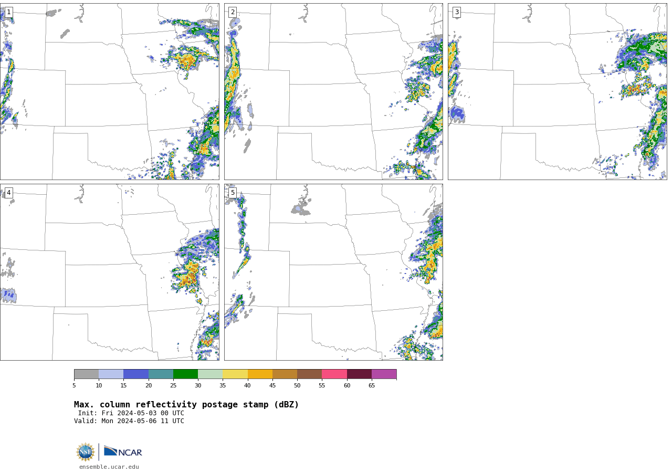This screenshot has height=473, width=672.
Task: Click the panel number label 2
Action: click(x=233, y=12)
